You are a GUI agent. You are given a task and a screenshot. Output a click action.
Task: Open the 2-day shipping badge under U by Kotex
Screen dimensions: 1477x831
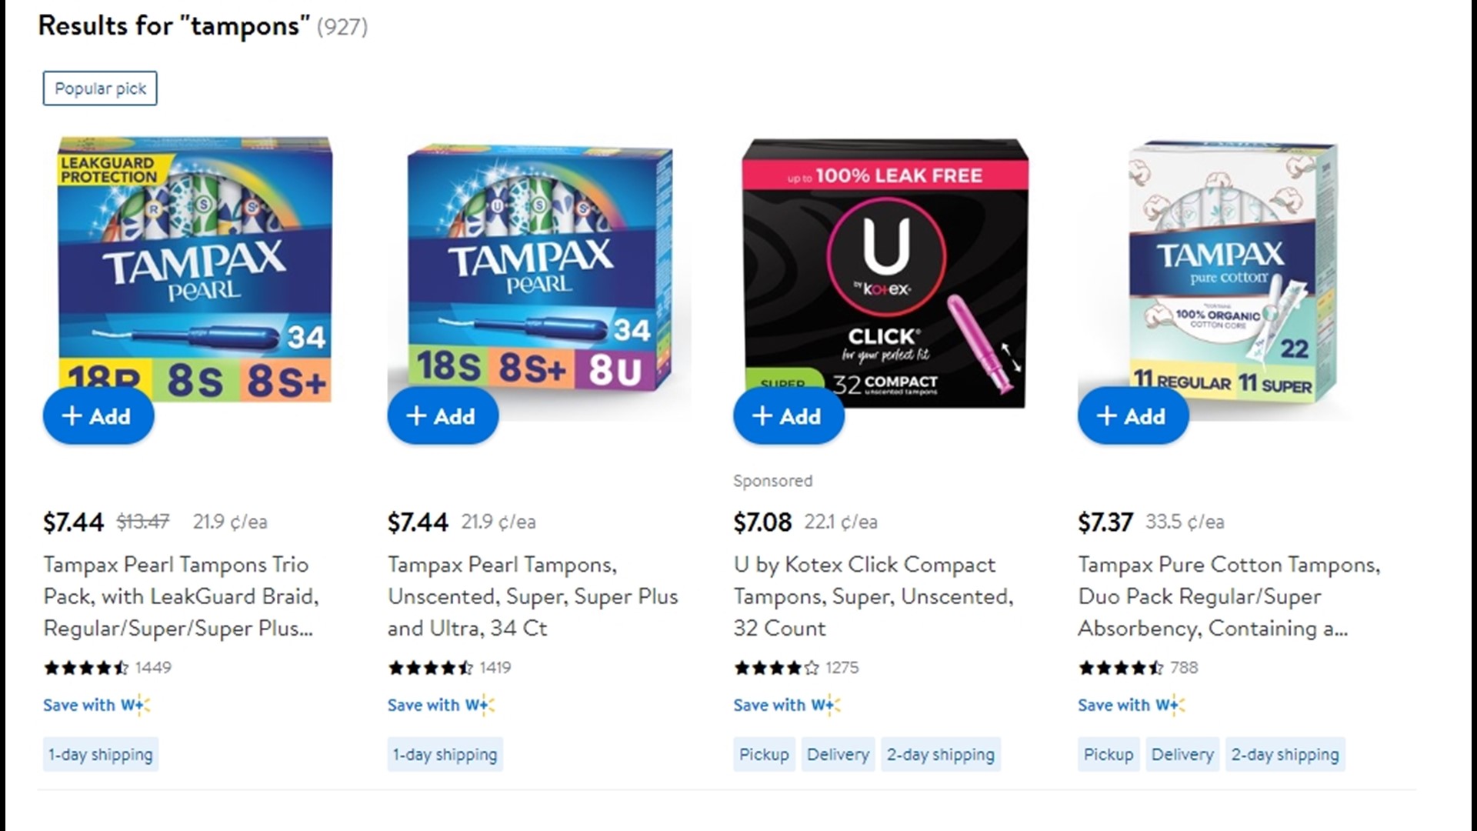[941, 754]
